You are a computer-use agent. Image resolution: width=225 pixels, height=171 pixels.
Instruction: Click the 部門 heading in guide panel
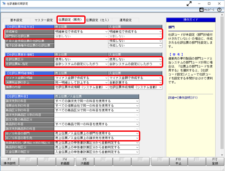click(x=172, y=27)
